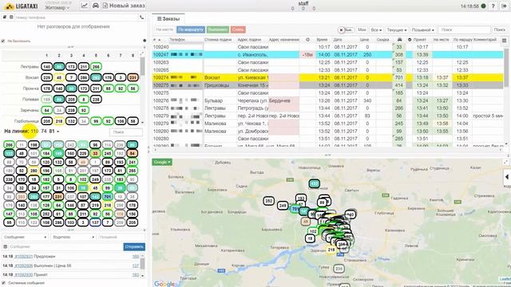
Task: Select driver 140 on Лектравы stand
Action: tap(46, 67)
